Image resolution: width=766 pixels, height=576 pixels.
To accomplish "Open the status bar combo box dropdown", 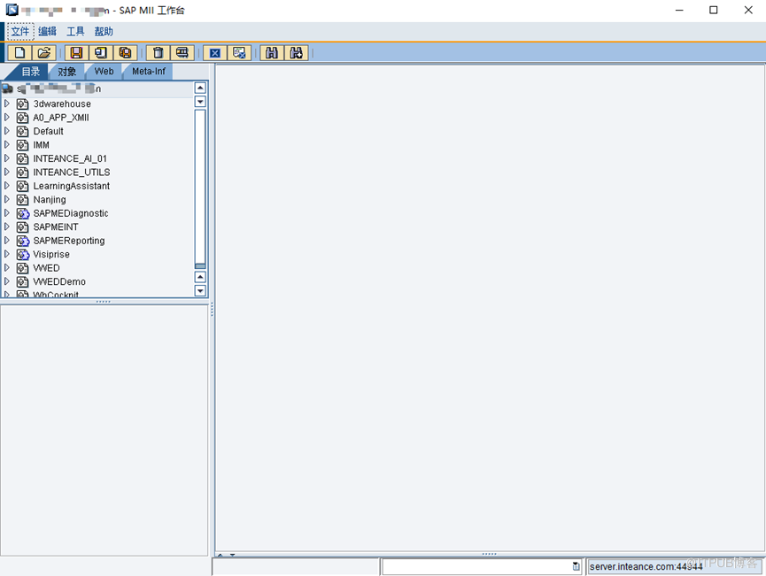I will coord(576,566).
